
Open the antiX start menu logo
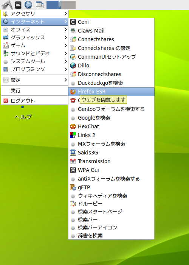pyautogui.click(x=7, y=5)
